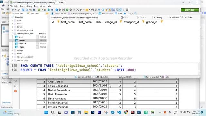
Task: Close the tab via last toolbar X icon
Action: (x=127, y=10)
